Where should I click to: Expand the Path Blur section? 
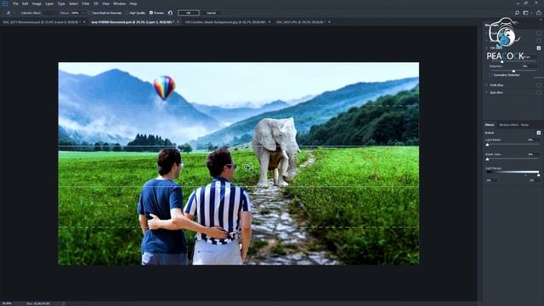coord(487,85)
